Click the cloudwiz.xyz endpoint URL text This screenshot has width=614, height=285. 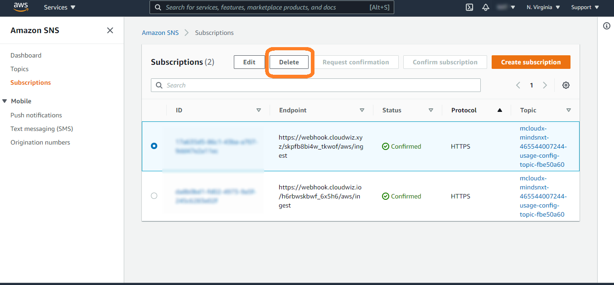pos(321,146)
